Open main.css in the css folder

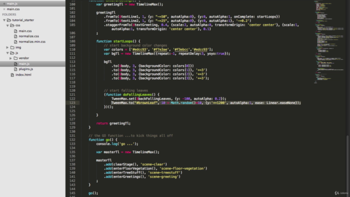[x=25, y=31]
